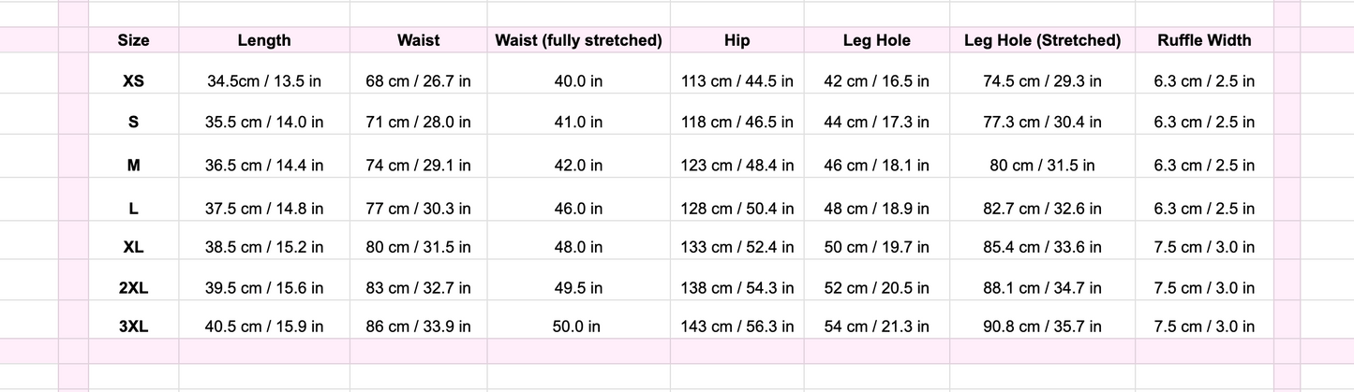The image size is (1354, 392).
Task: Select the L size label cell
Action: click(x=133, y=210)
